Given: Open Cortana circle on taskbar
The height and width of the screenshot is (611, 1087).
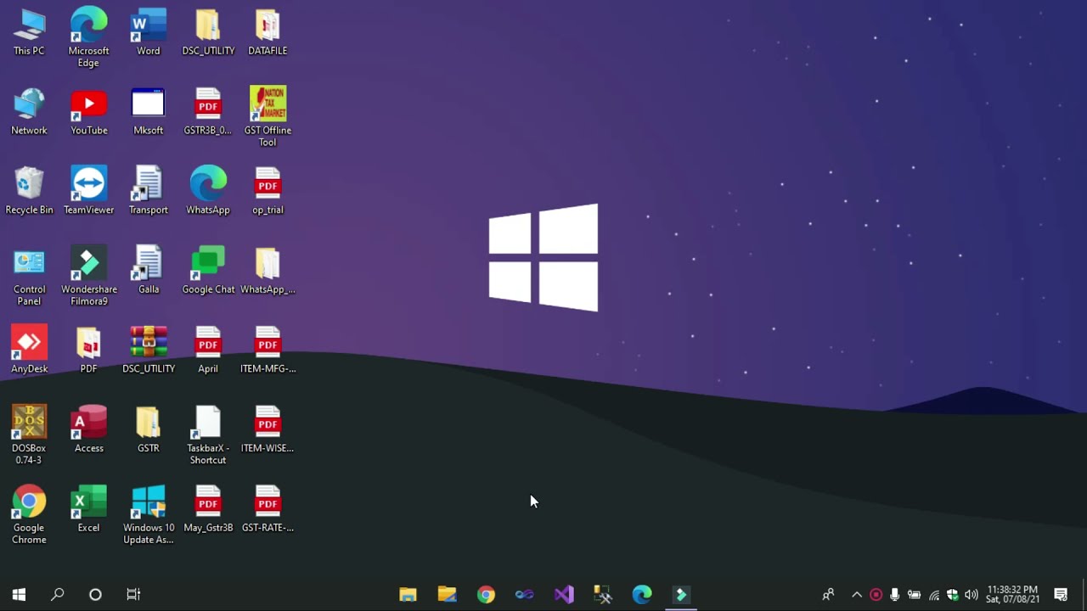Looking at the screenshot, I should point(95,594).
